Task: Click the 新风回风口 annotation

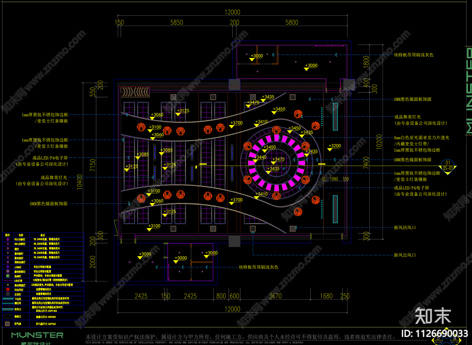Action: (405, 228)
